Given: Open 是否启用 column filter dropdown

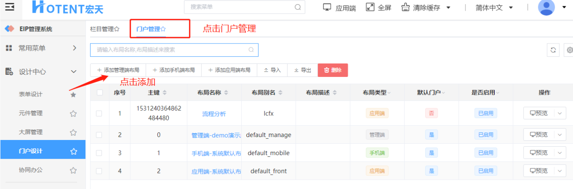Looking at the screenshot, I should click(498, 93).
